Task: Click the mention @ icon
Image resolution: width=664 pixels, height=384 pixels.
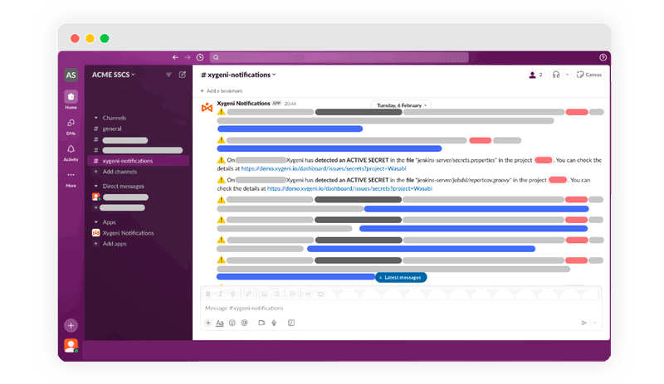Action: (x=245, y=323)
